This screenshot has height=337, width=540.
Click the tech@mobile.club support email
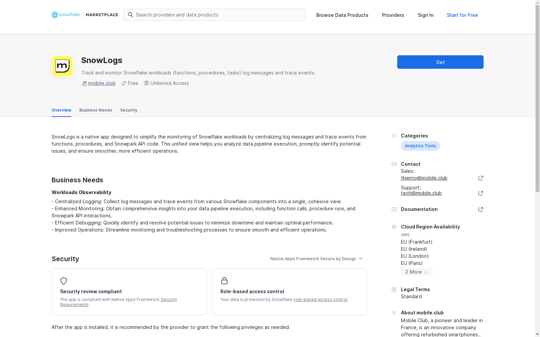[421, 193]
